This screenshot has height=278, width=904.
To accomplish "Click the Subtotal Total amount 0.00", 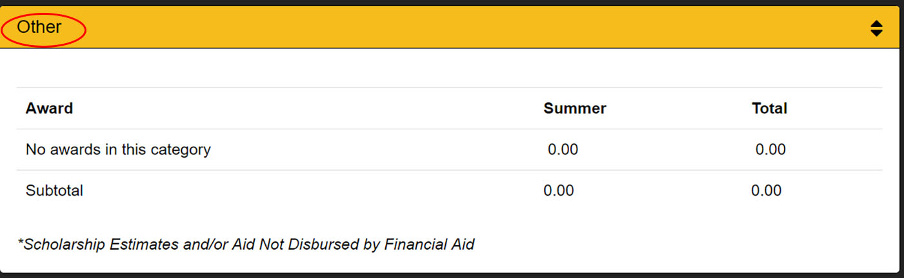I will pyautogui.click(x=766, y=190).
